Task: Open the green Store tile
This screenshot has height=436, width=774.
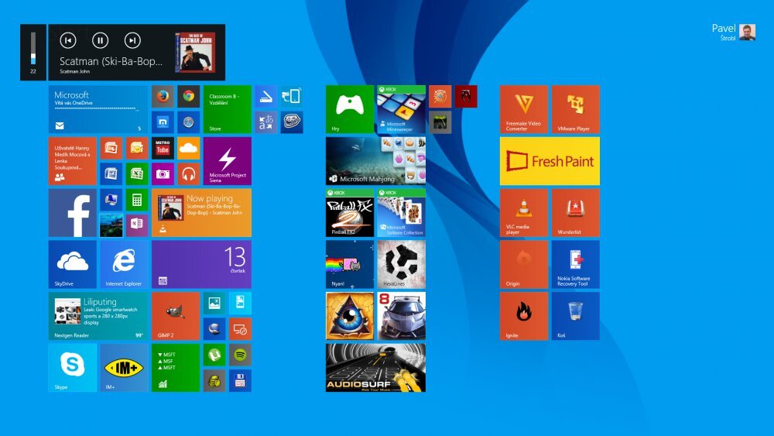Action: coord(227,109)
